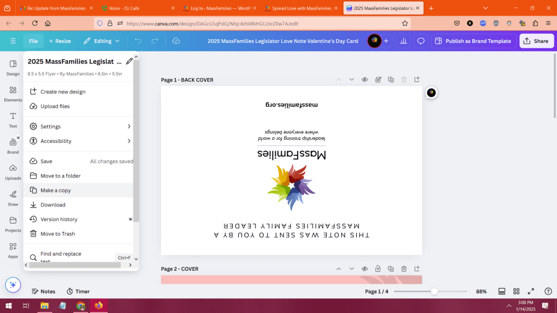
Task: Click the File menu vertical scrollbar
Action: coord(136,141)
